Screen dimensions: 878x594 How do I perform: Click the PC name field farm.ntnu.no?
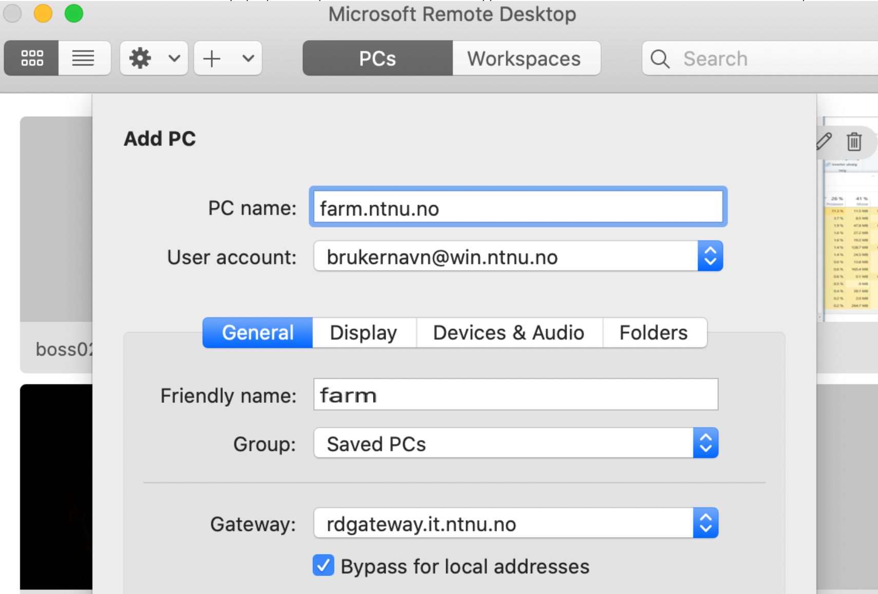pyautogui.click(x=518, y=207)
